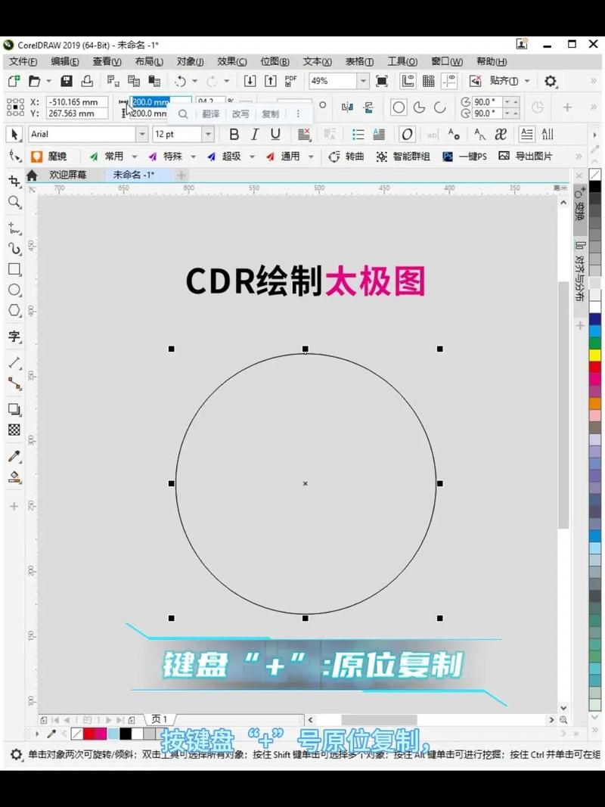Click the 复制 button in the popup
The width and height of the screenshot is (605, 807).
click(270, 114)
